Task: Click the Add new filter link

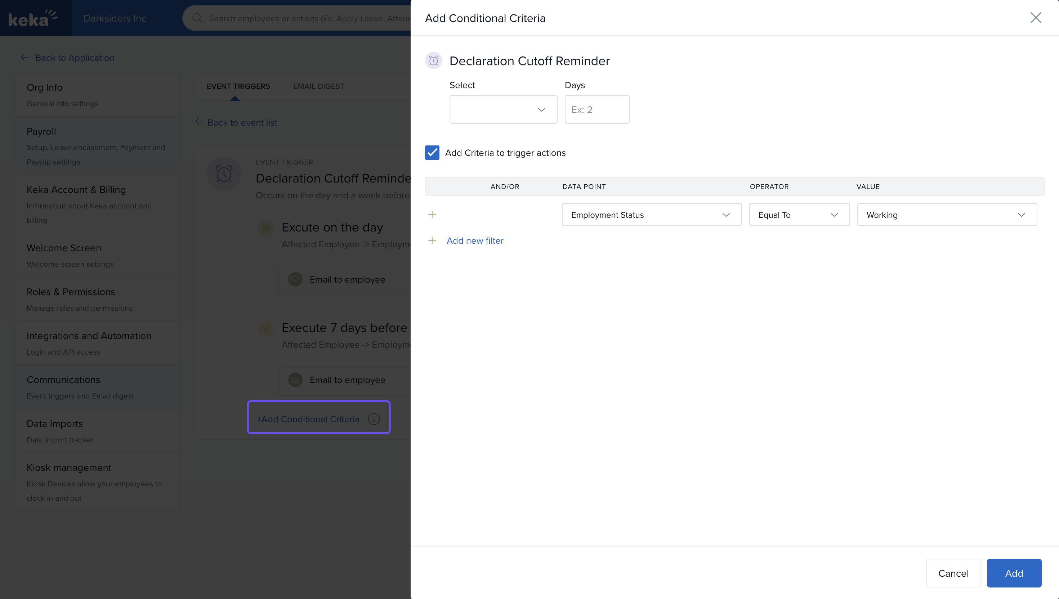Action: click(474, 241)
